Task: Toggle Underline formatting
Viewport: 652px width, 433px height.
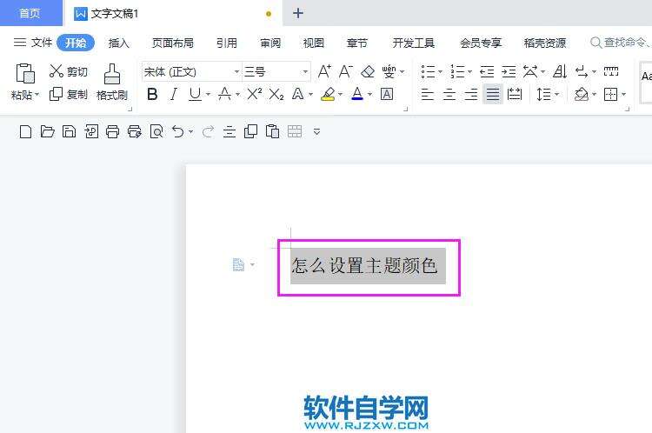Action: 195,95
